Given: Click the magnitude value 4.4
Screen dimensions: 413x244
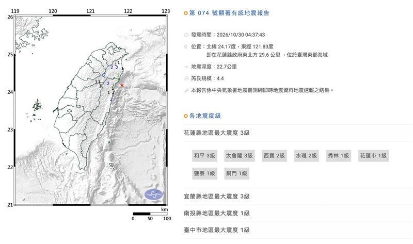Looking at the screenshot, I should (220, 78).
